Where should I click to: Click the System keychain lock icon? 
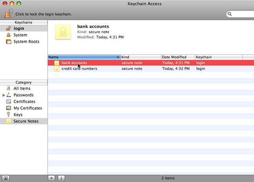pyautogui.click(x=8, y=35)
